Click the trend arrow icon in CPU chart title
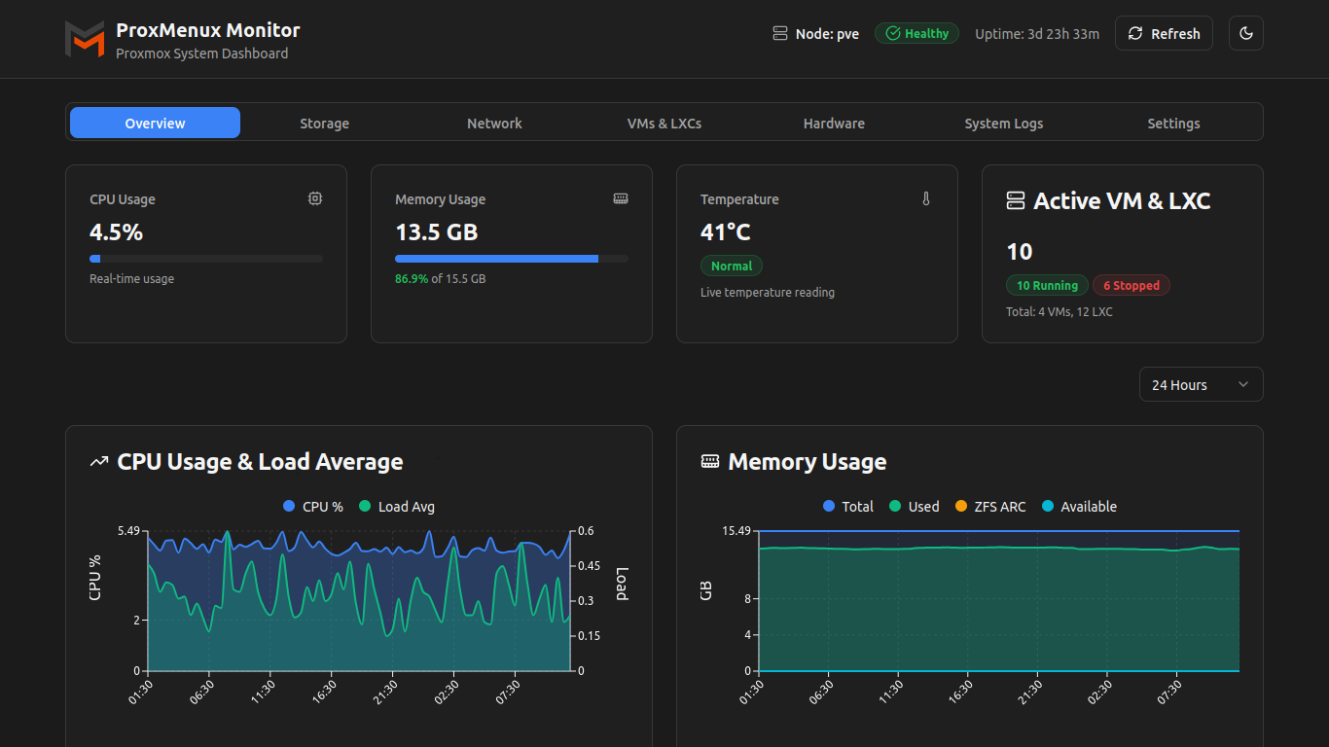This screenshot has width=1329, height=747. click(98, 462)
